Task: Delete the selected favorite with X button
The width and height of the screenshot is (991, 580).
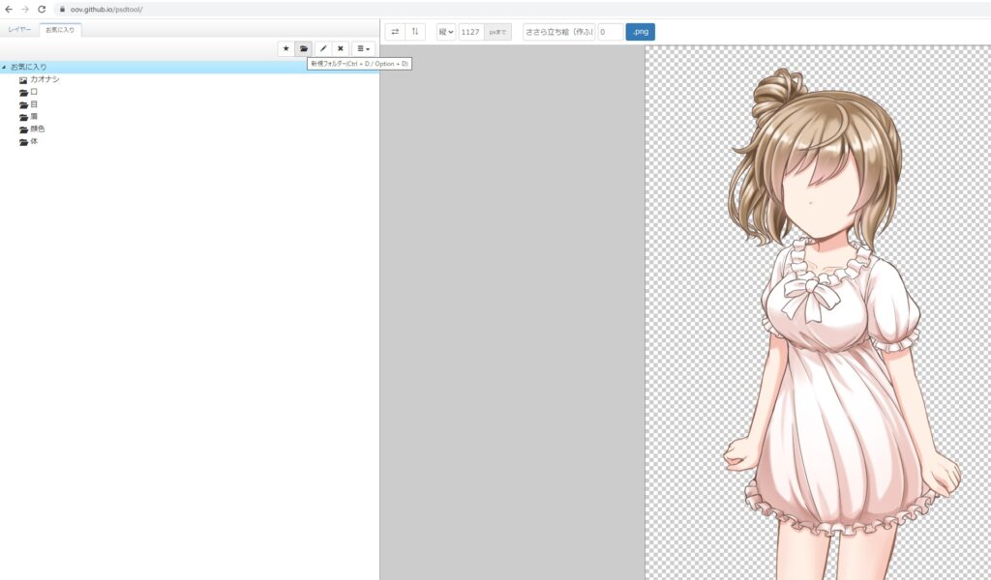Action: coord(340,48)
